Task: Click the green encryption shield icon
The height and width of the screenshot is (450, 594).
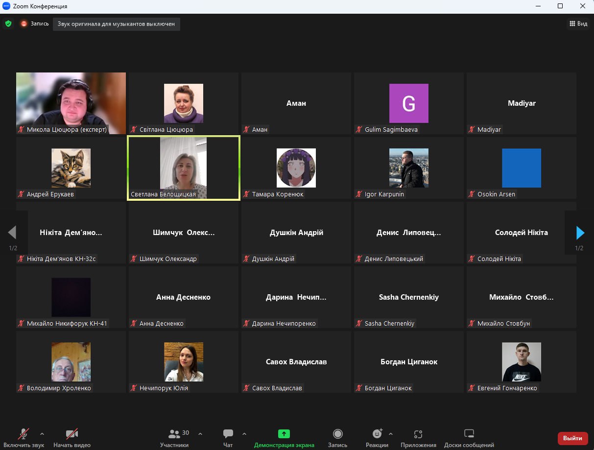Action: (x=8, y=24)
